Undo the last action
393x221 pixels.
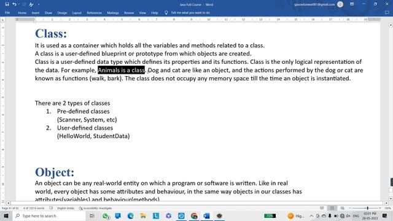[x=14, y=4]
